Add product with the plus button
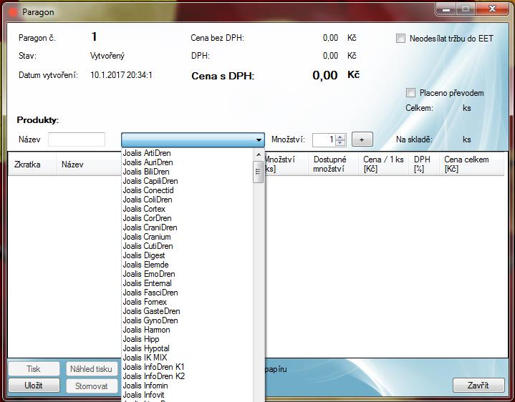This screenshot has height=402, width=515. (x=362, y=139)
